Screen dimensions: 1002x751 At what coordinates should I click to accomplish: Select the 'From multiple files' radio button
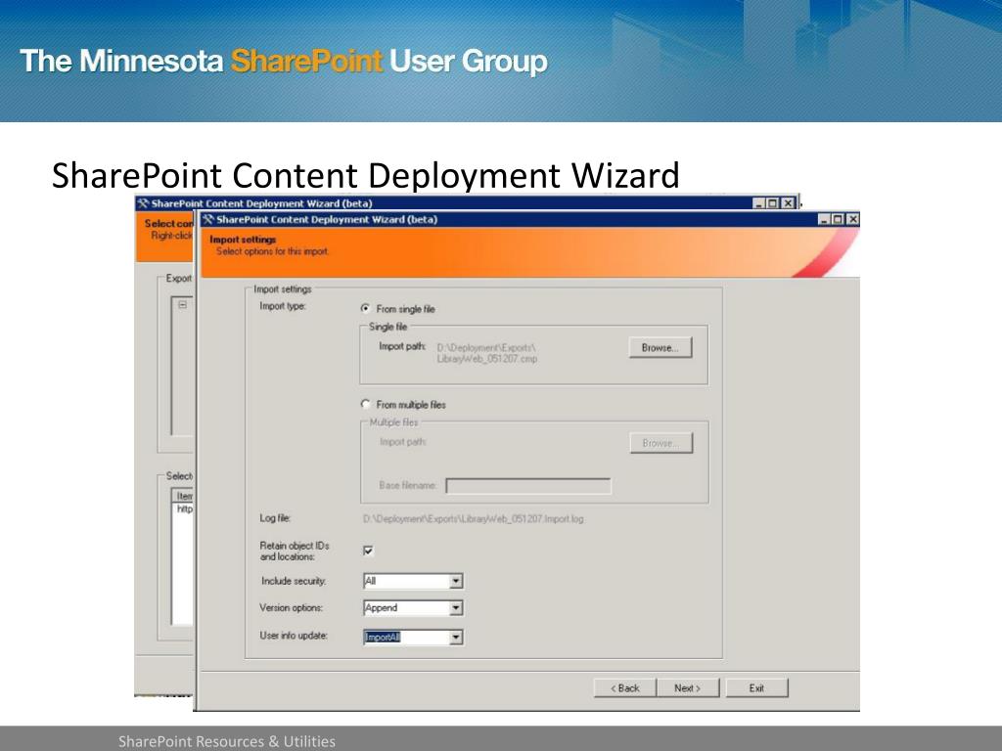[x=366, y=404]
